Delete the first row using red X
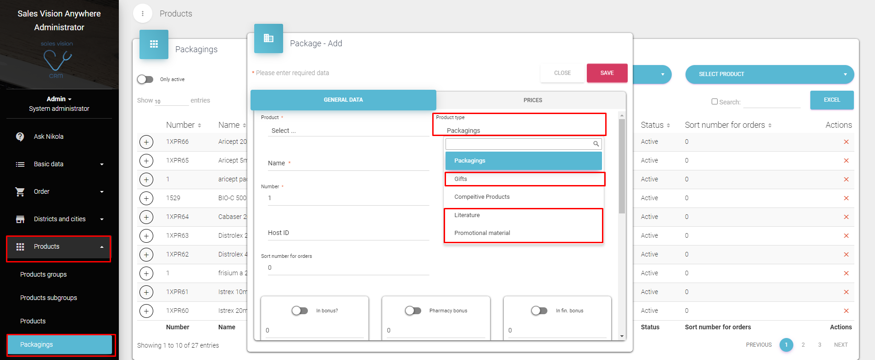This screenshot has height=360, width=875. pos(846,142)
